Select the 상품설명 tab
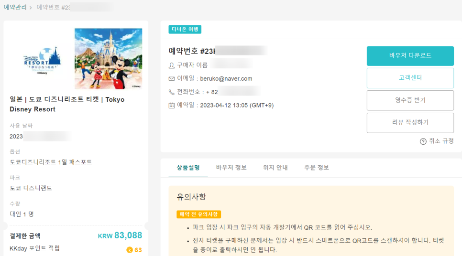This screenshot has width=462, height=256. click(188, 168)
